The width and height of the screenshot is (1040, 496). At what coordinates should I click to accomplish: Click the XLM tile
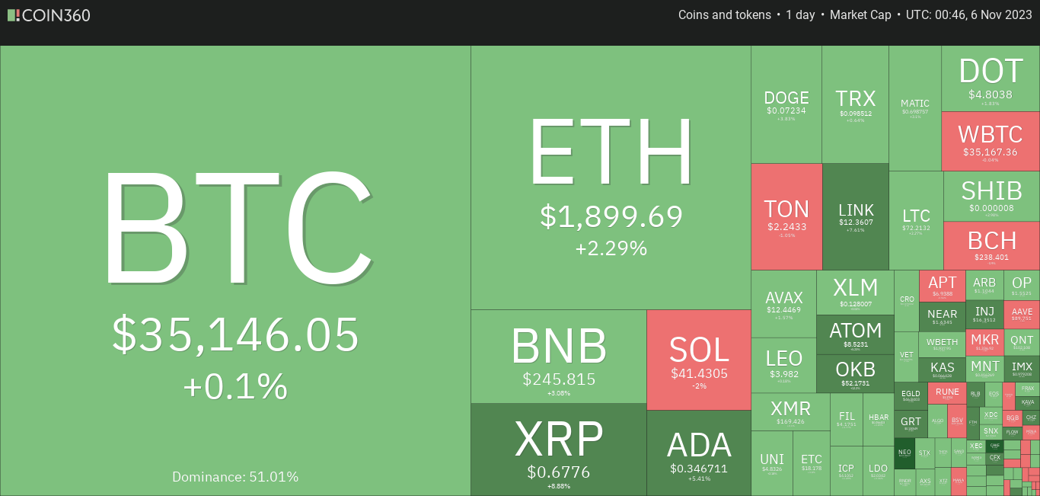click(855, 293)
